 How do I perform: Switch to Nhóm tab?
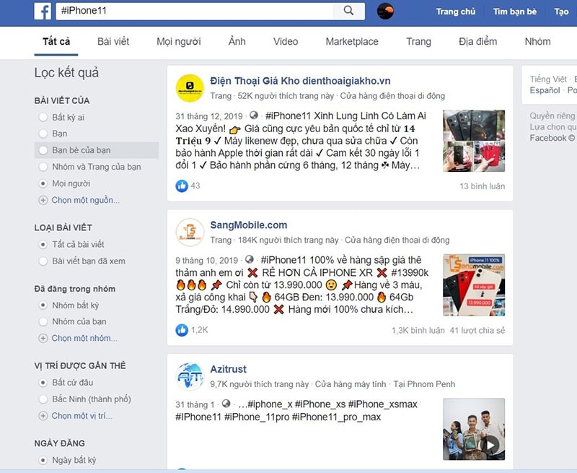(537, 41)
